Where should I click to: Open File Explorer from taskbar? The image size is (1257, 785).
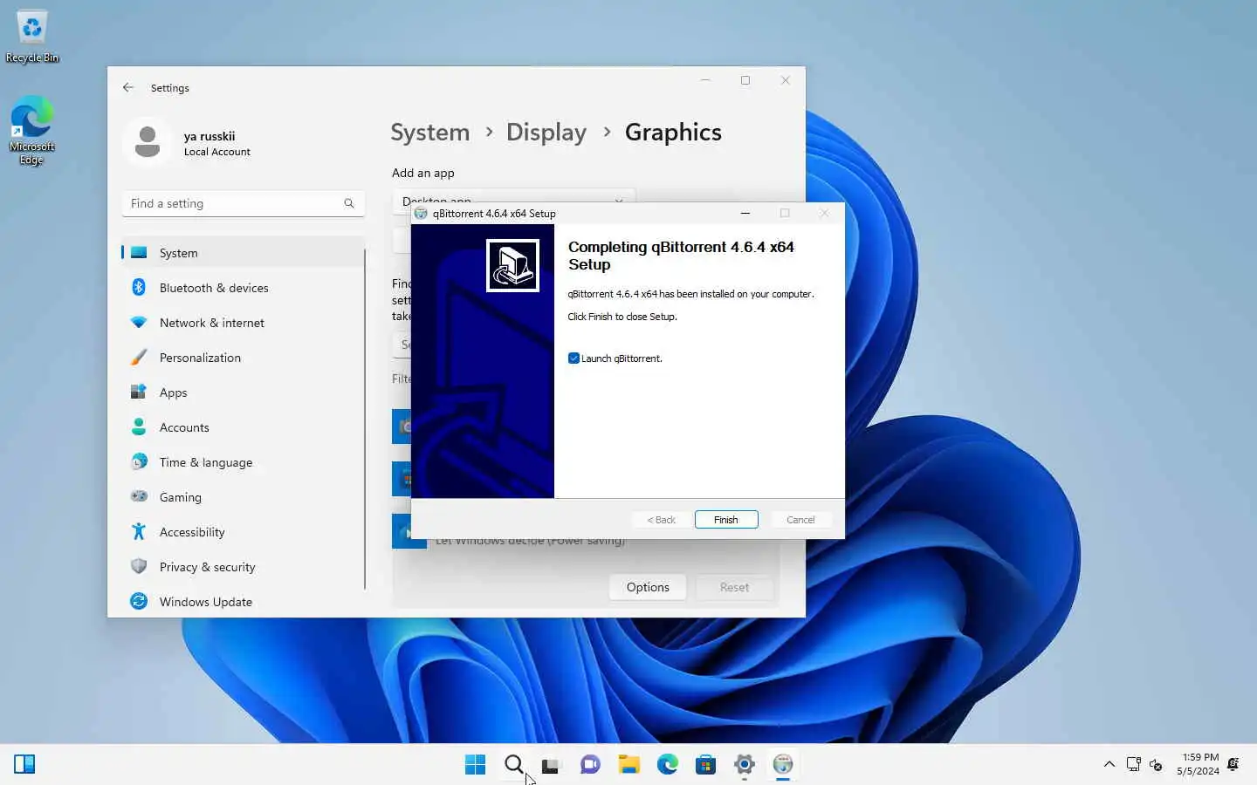629,765
